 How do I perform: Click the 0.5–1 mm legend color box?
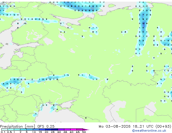pyautogui.click(x=11, y=129)
